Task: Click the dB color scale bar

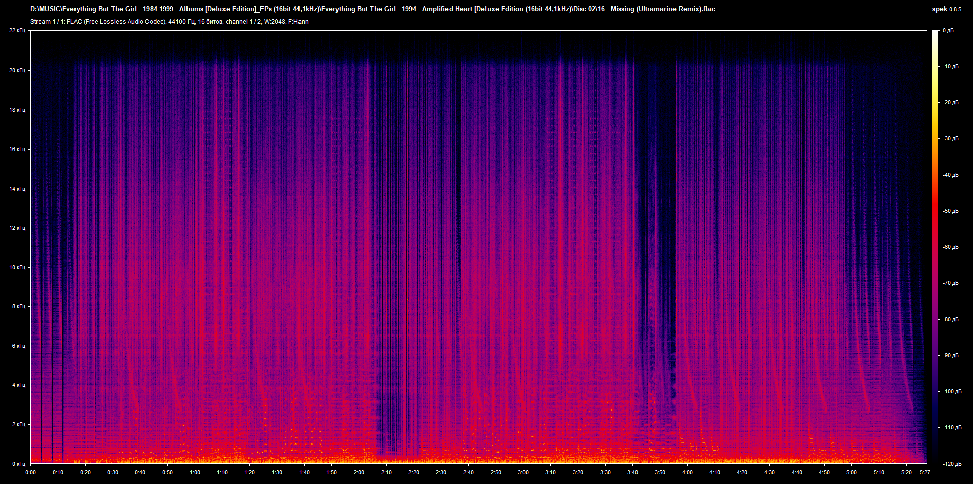Action: (935, 247)
